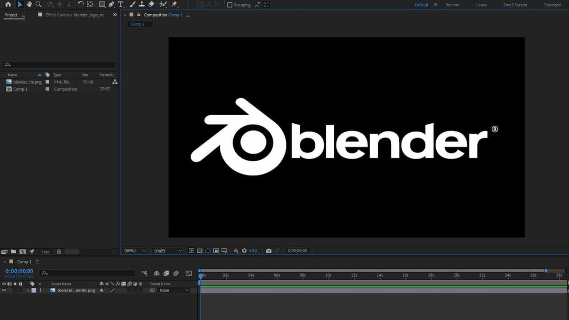Viewport: 569px width, 320px height.
Task: Enable the Snapping checkbox
Action: click(230, 5)
